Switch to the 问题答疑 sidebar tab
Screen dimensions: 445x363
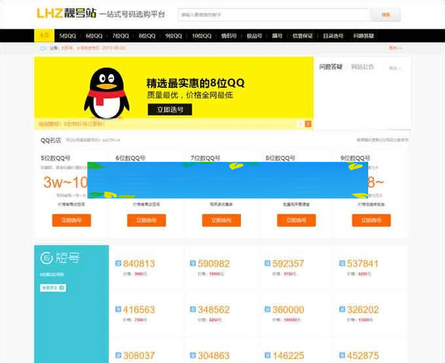(x=331, y=67)
